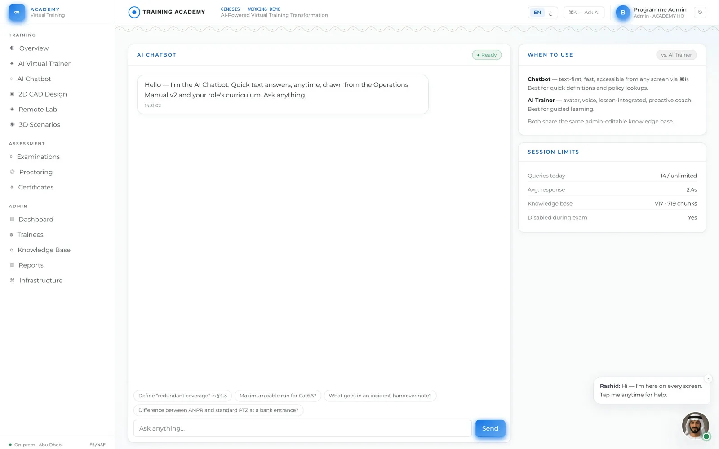Viewport: 719px width, 449px height.
Task: Click the Knowledge Base icon
Action: [12, 250]
